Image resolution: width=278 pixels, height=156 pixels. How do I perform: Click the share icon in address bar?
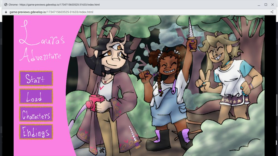pyautogui.click(x=272, y=12)
